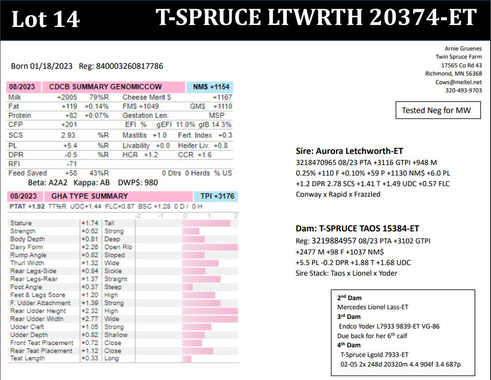Click 'Mercedes Lionel Lass-ET' in dam box
The height and width of the screenshot is (380, 491).
click(373, 307)
